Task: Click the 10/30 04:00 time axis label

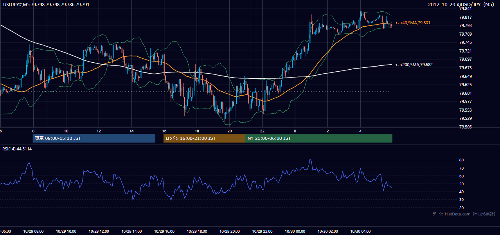Action: click(x=361, y=231)
